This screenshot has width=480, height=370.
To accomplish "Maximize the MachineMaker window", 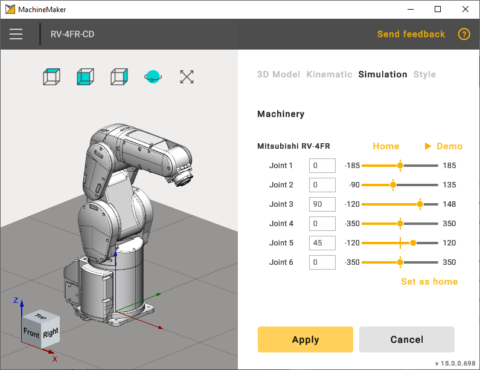I will tap(438, 9).
